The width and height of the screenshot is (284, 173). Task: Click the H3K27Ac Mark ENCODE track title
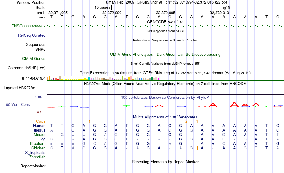[x=165, y=84]
